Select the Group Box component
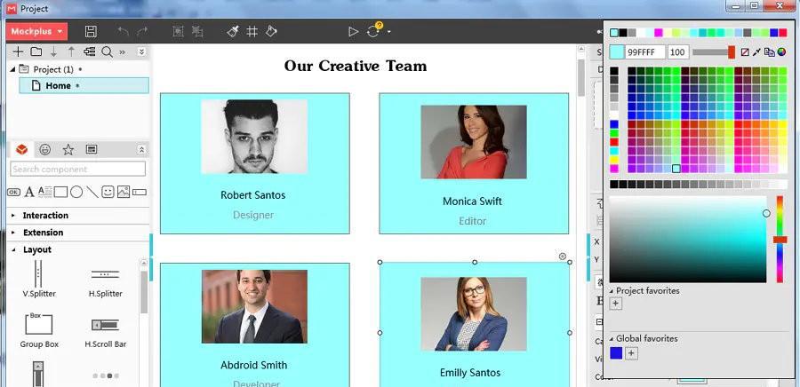The height and width of the screenshot is (387, 800). [39, 330]
